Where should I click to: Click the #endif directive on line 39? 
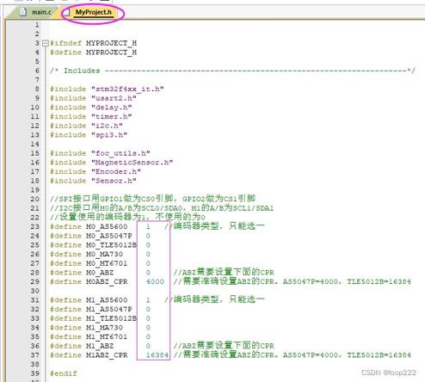64,373
